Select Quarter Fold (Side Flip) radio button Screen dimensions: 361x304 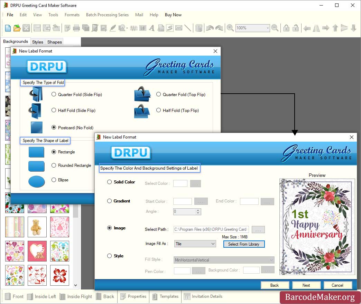pos(54,94)
